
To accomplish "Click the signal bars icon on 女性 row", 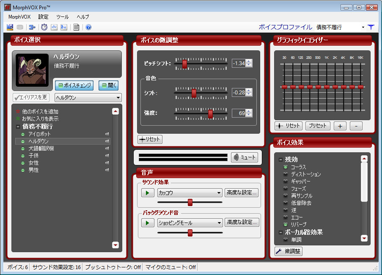I will 107,163.
